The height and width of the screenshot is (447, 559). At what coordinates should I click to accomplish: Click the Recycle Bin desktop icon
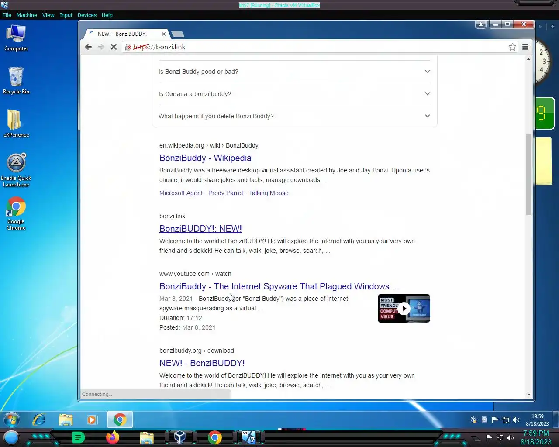[x=16, y=81]
